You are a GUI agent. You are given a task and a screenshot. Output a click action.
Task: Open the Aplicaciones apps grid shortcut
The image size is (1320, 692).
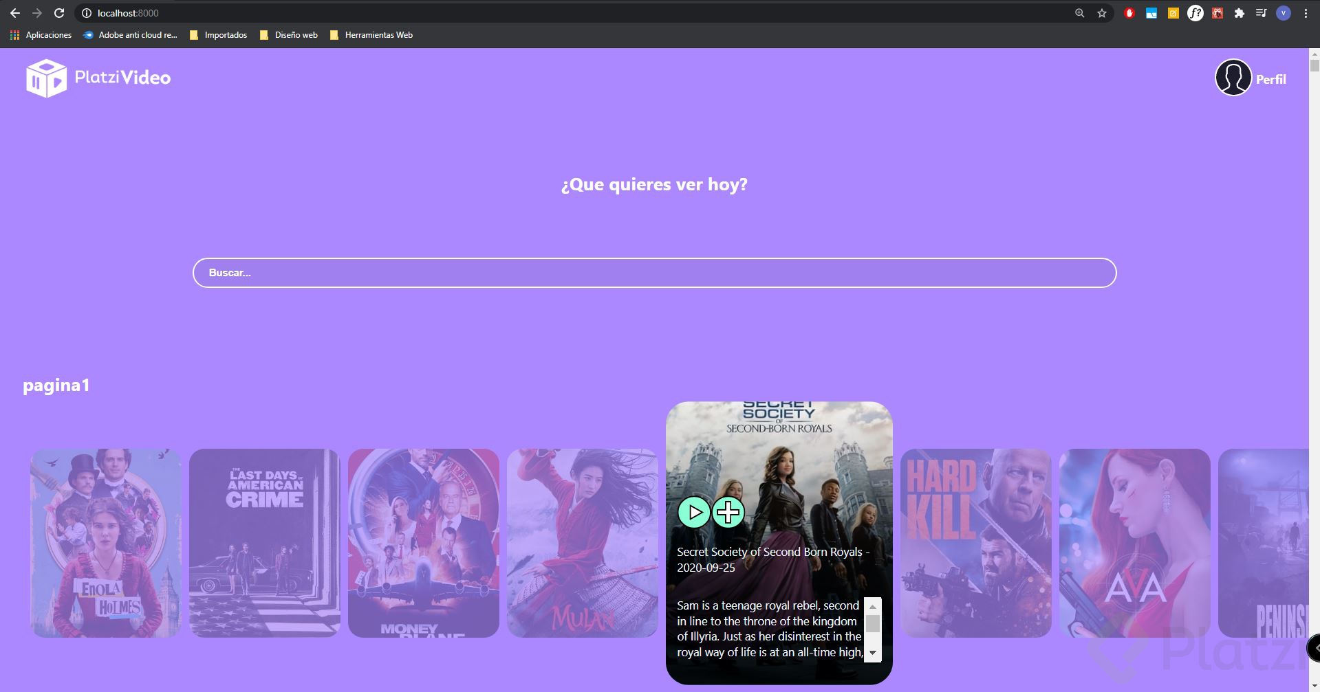coord(41,35)
